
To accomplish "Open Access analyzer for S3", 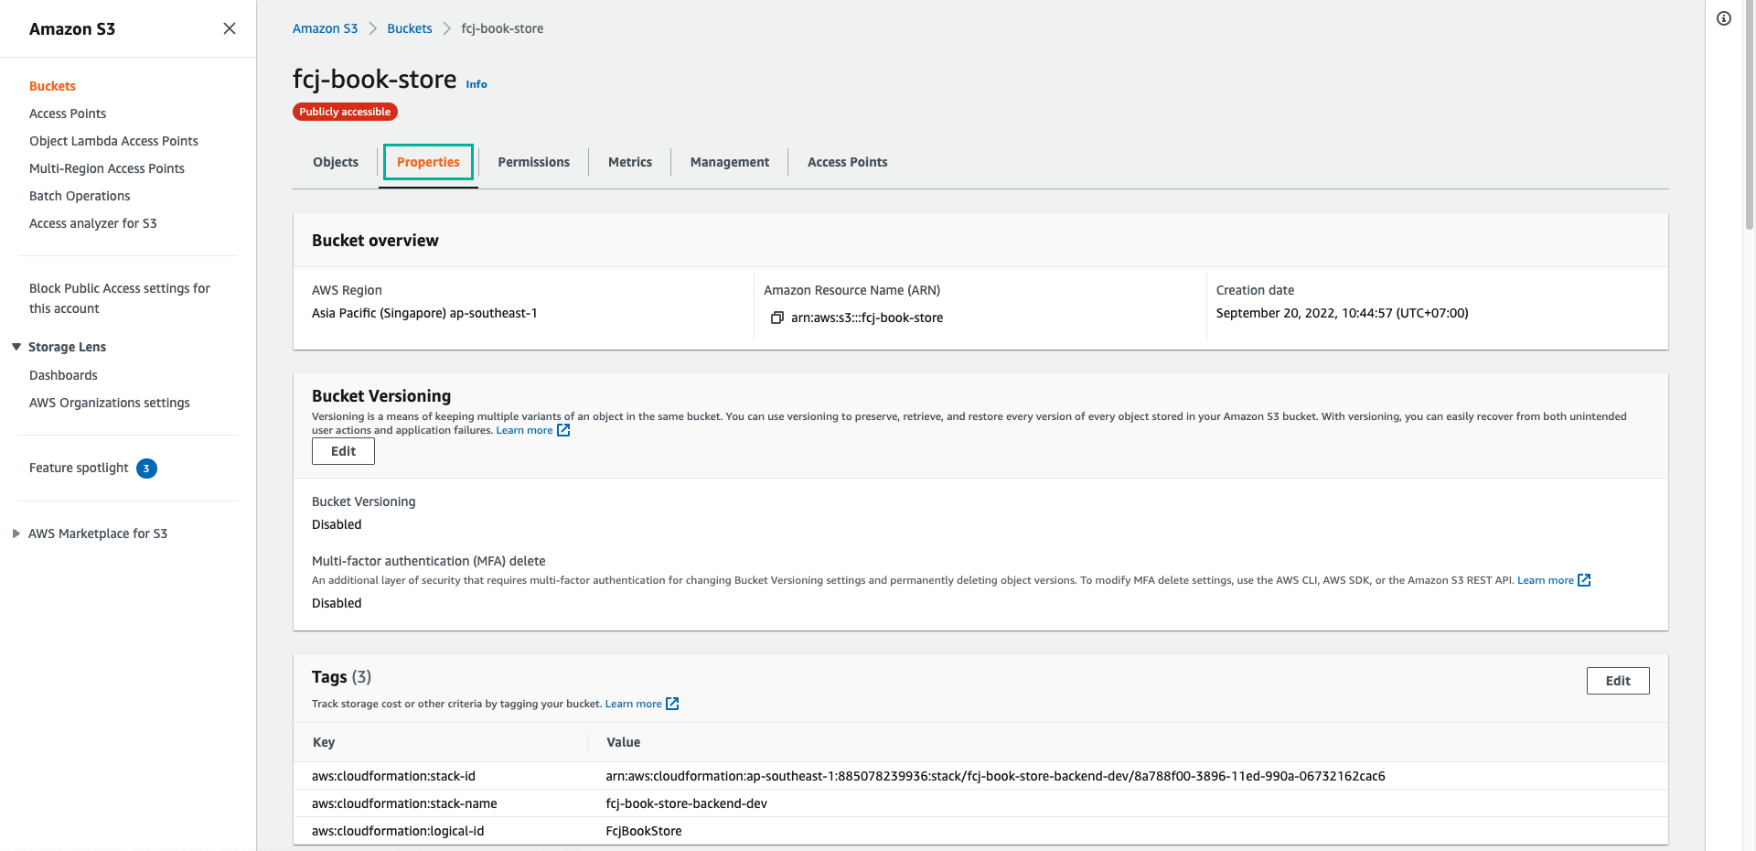I will click(x=92, y=223).
